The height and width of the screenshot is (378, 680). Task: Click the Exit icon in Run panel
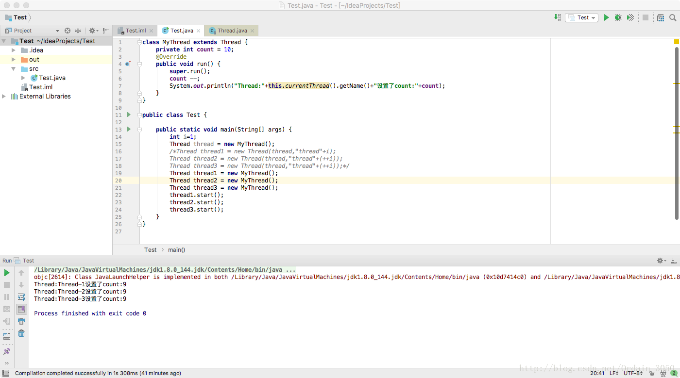tap(7, 321)
